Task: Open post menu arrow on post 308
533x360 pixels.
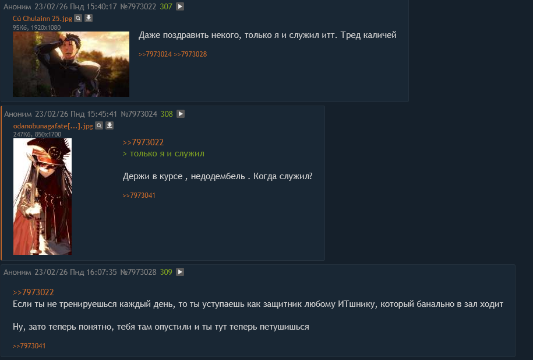Action: pyautogui.click(x=181, y=114)
